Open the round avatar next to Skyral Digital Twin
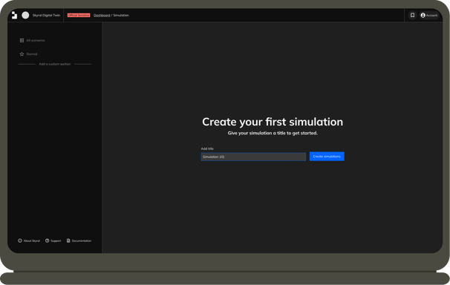 (x=25, y=15)
